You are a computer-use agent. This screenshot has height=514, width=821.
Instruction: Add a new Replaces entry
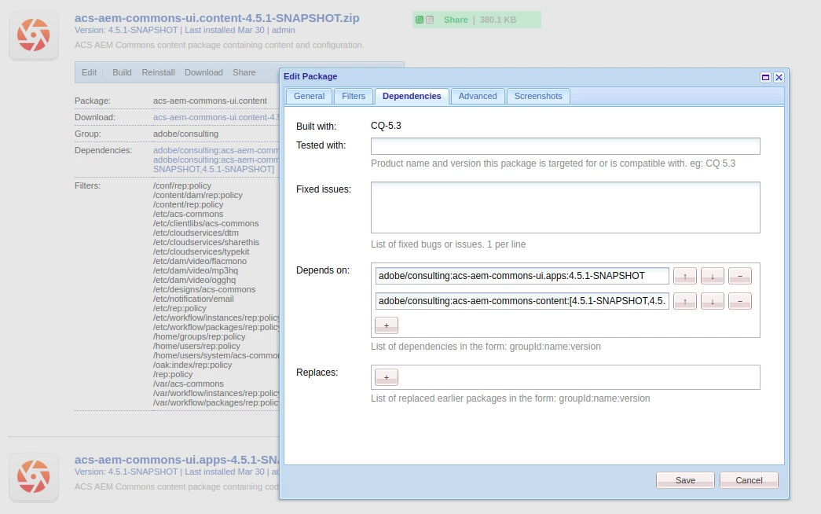point(387,377)
